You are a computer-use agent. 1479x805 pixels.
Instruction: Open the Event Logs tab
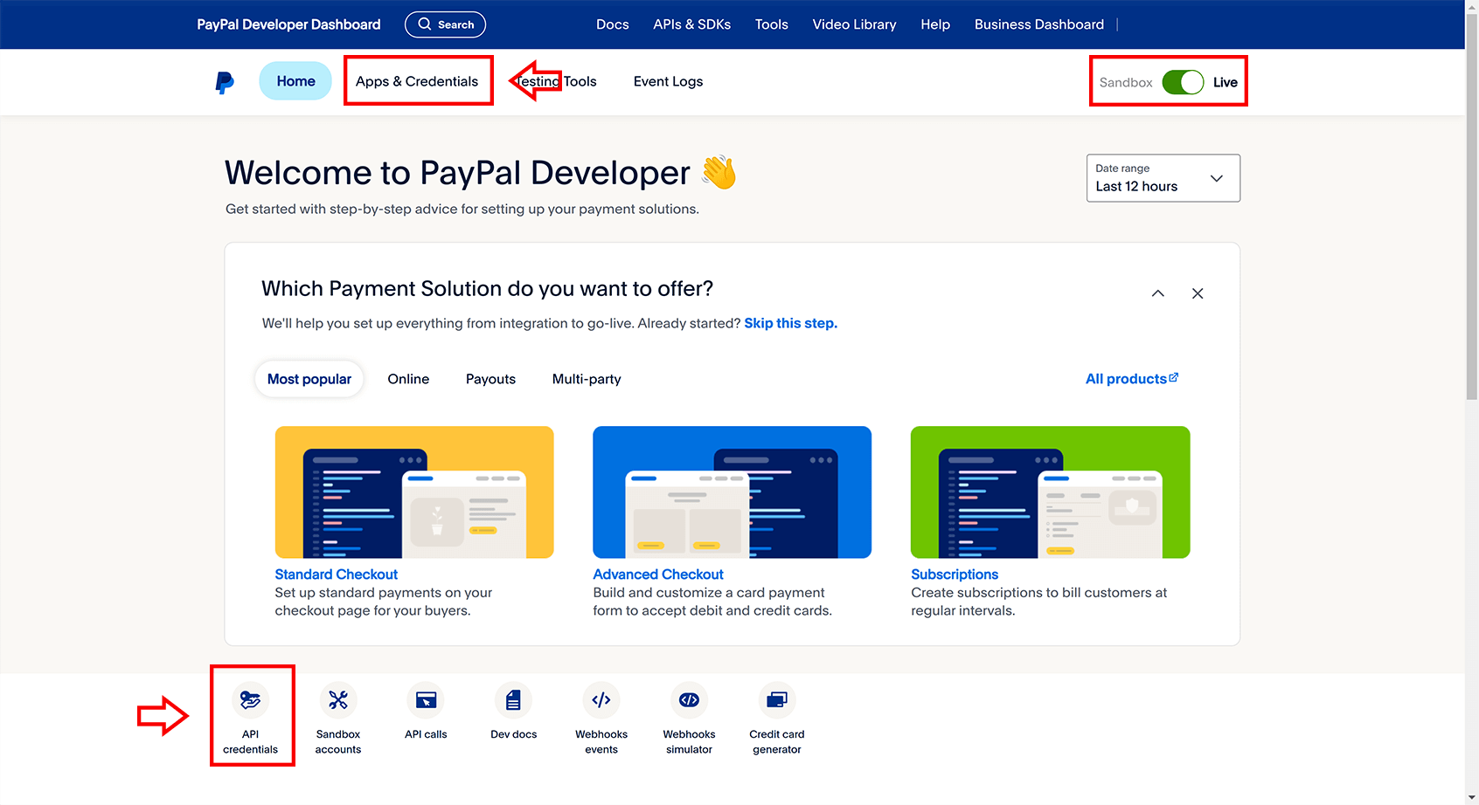coord(668,81)
